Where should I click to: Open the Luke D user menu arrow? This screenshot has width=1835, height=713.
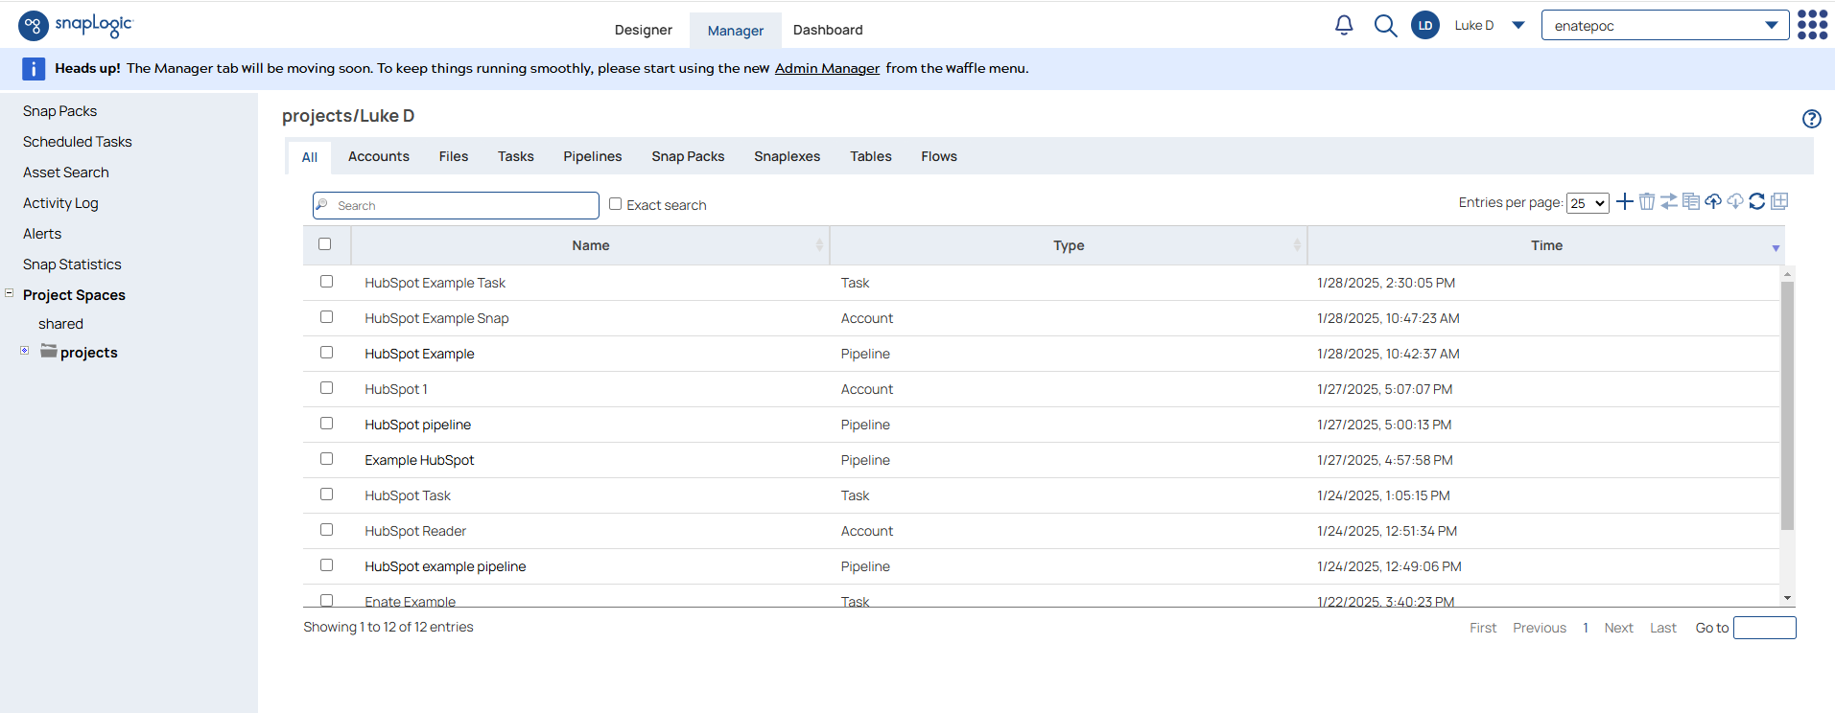click(1518, 26)
